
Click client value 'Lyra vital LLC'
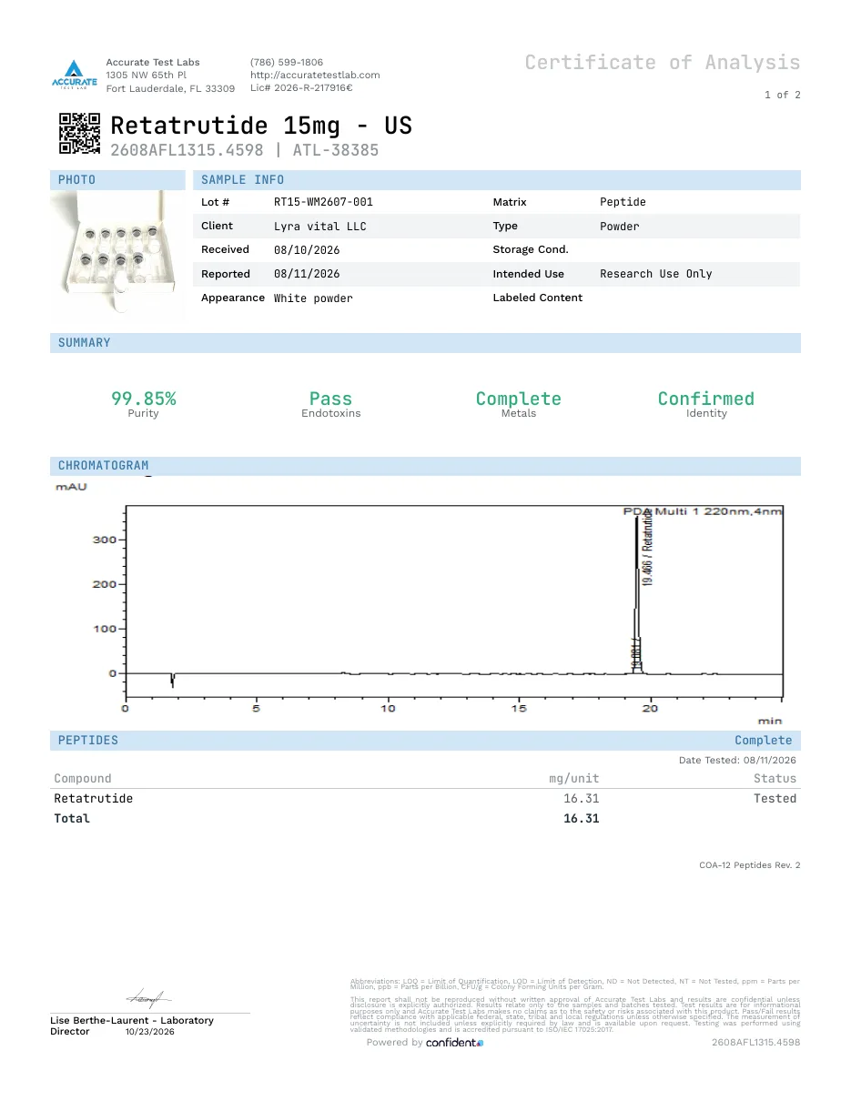(320, 226)
